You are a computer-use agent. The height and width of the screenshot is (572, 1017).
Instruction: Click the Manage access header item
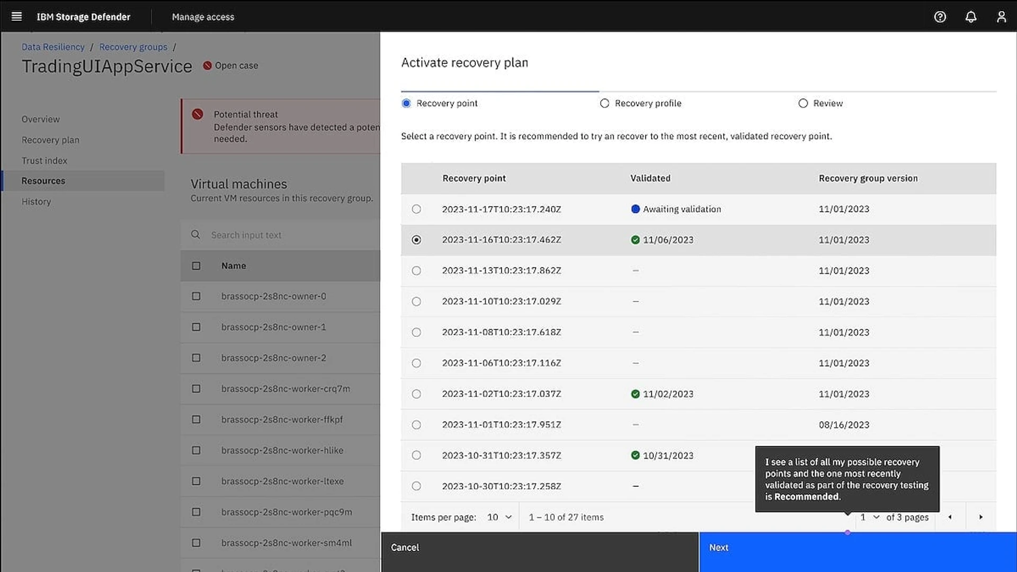203,17
